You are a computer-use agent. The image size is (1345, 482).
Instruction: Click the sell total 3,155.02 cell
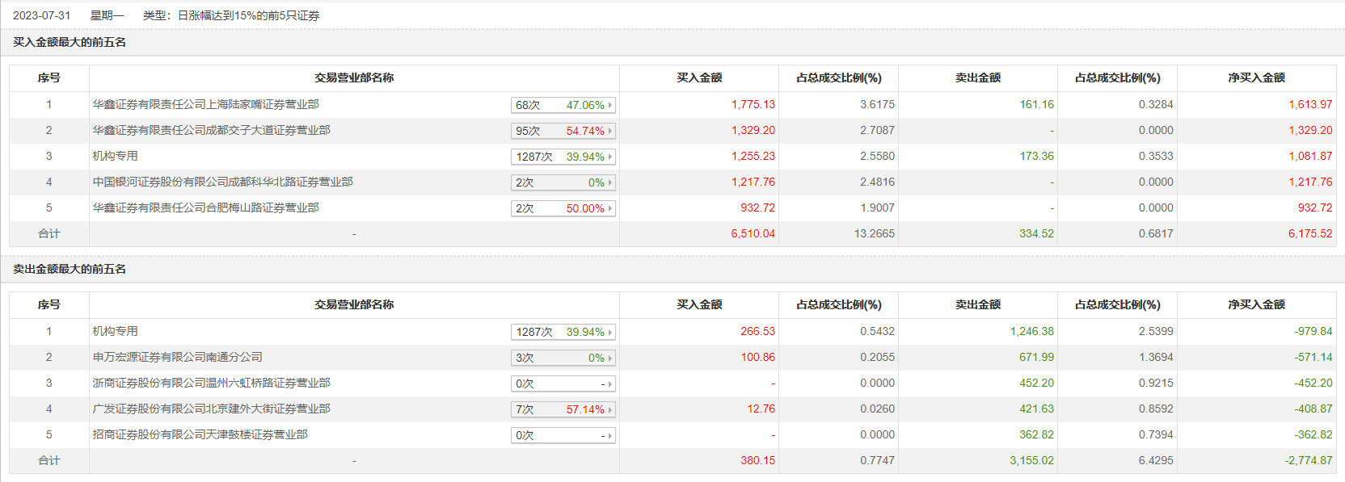coord(1031,460)
